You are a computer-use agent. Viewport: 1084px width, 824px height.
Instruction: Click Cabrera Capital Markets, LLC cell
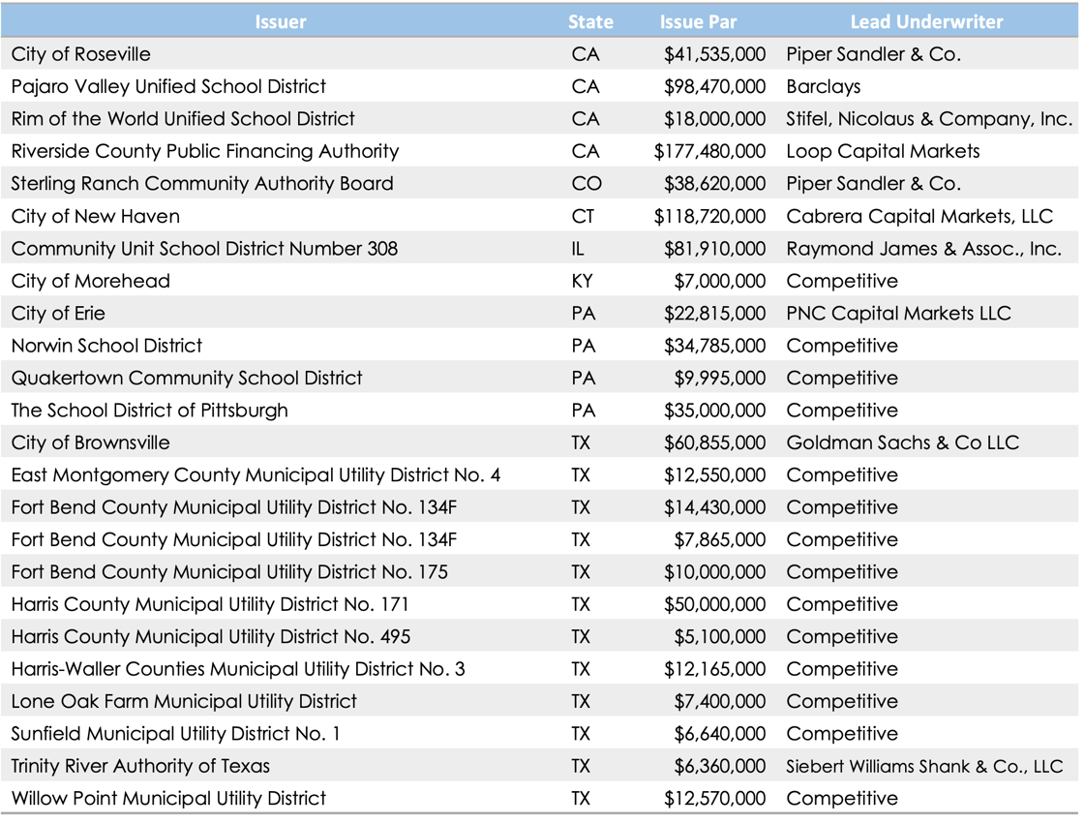[x=919, y=216]
